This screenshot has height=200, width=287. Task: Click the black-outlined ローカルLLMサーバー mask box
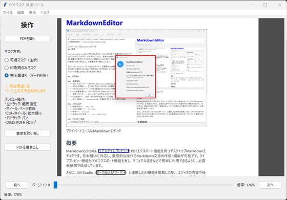click(111, 172)
